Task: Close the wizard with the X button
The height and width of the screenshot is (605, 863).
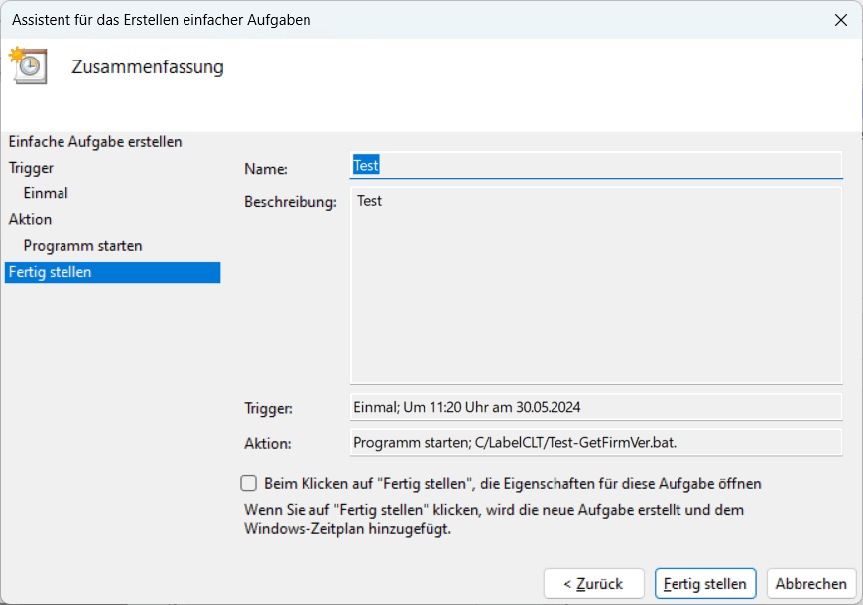Action: 840,20
